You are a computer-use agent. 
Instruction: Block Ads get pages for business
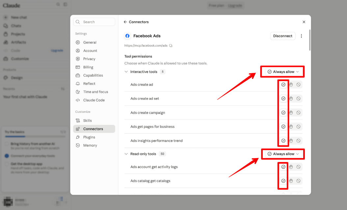(x=298, y=127)
